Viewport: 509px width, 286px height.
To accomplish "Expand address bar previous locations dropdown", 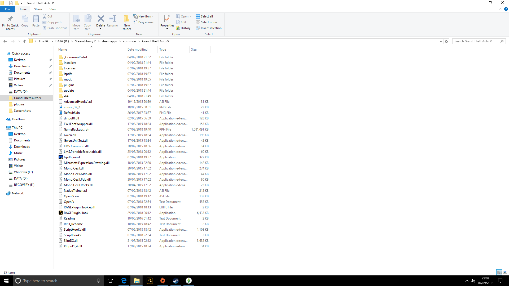I will (x=441, y=41).
